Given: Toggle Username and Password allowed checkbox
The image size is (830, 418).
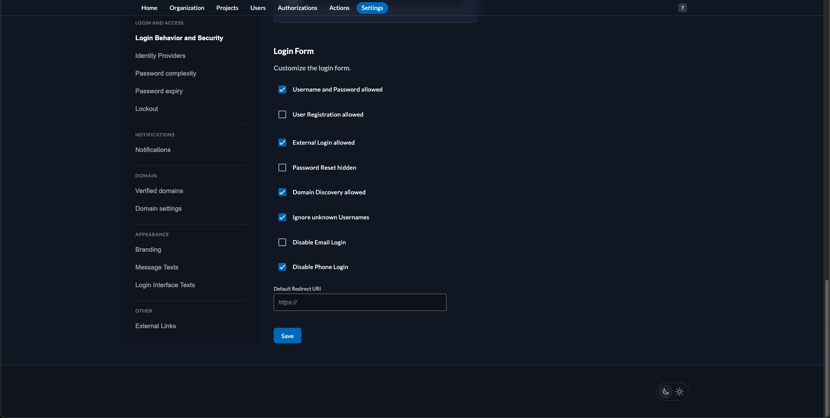Looking at the screenshot, I should tap(282, 89).
